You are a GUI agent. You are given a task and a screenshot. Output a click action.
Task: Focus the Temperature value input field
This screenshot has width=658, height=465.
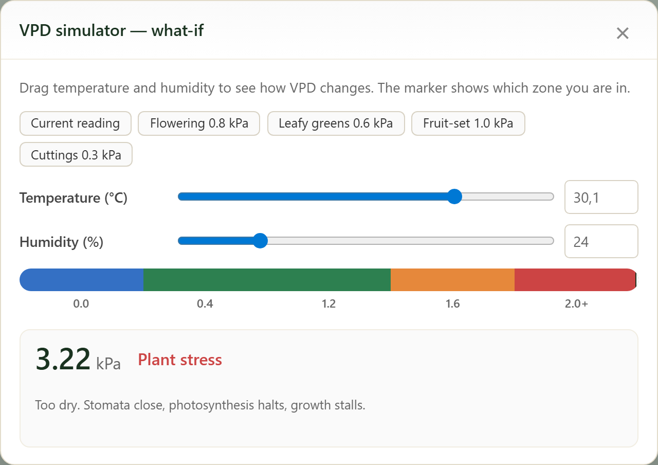click(601, 197)
